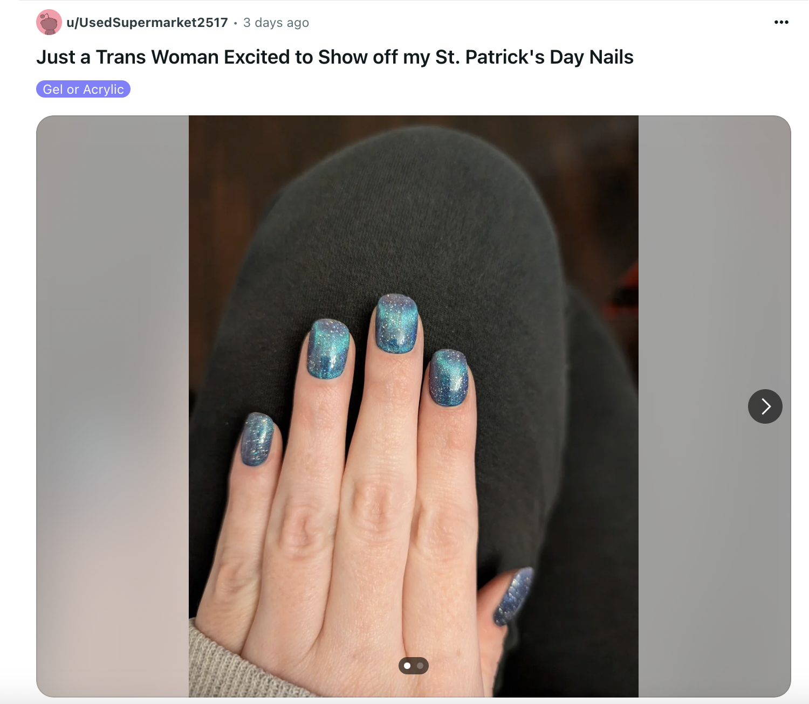The width and height of the screenshot is (809, 704).
Task: Filter by the 'Gel or Acrylic' flair
Action: point(83,89)
